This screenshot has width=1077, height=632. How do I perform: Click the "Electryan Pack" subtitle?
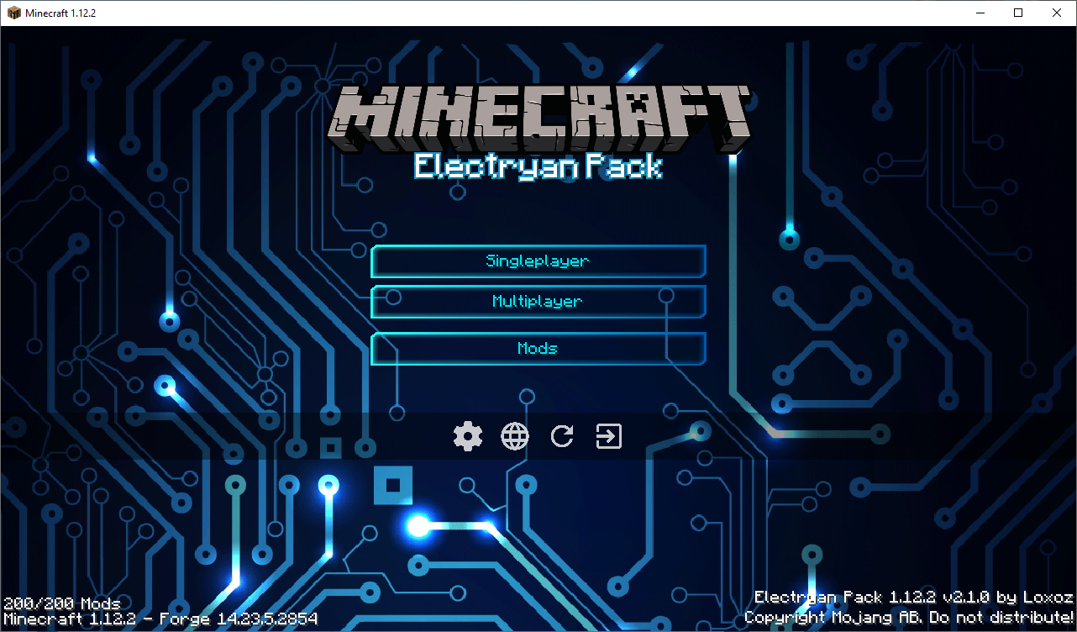(538, 166)
